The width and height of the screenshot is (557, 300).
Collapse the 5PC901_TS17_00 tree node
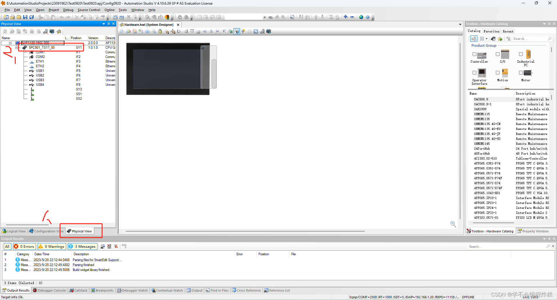(x=17, y=48)
